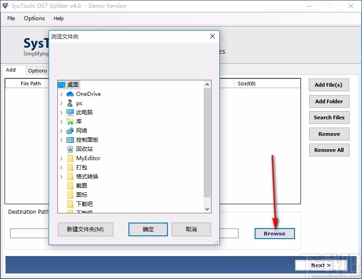Screen dimensions: 362x279
Task: Open the Options menu
Action: (x=34, y=18)
